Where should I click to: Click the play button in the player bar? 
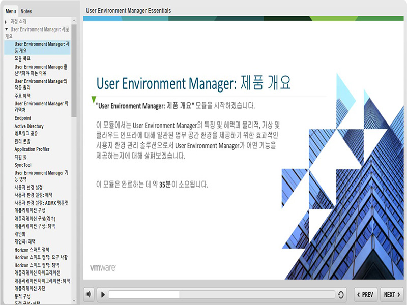(103, 295)
